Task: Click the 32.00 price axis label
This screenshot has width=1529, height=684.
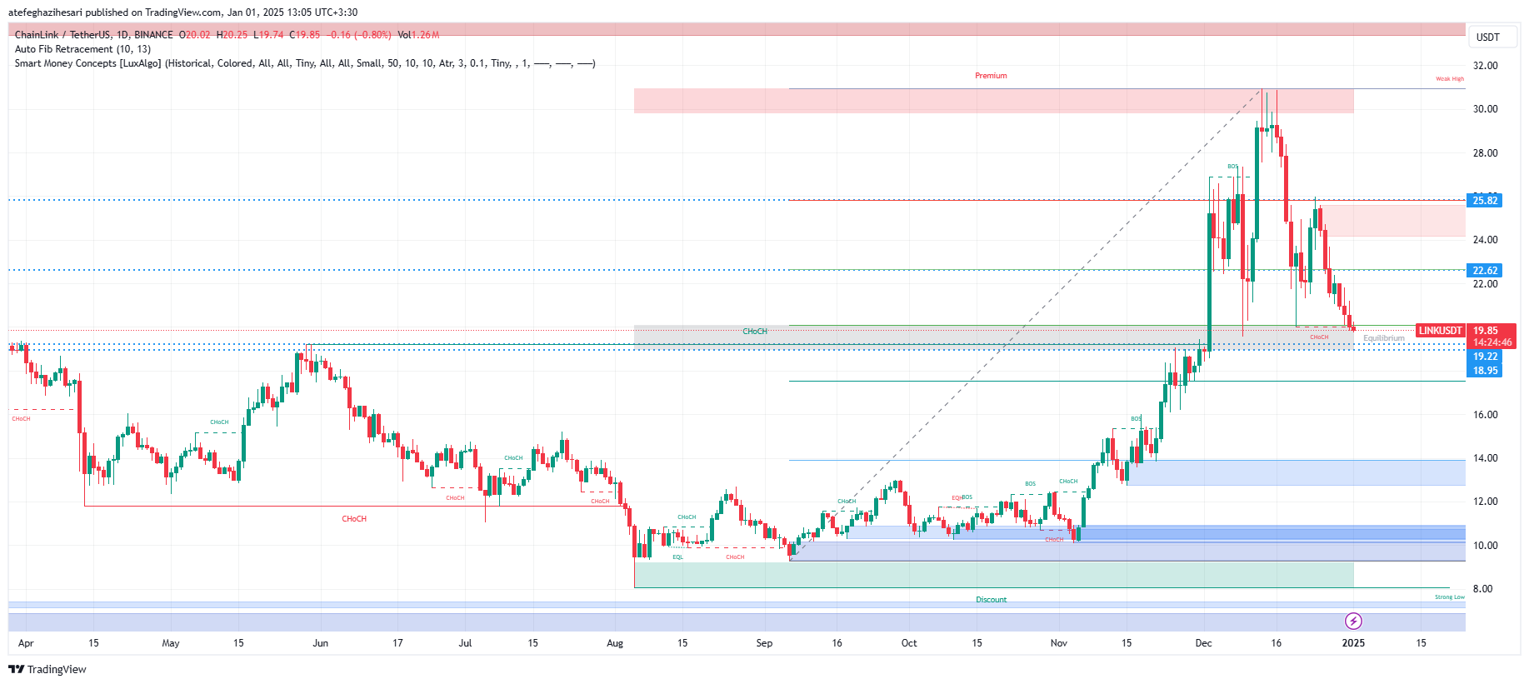Action: coord(1485,66)
